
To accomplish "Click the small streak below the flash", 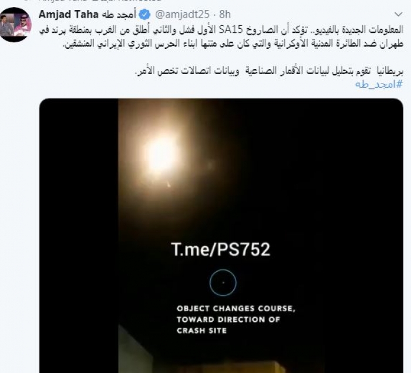I will [169, 185].
